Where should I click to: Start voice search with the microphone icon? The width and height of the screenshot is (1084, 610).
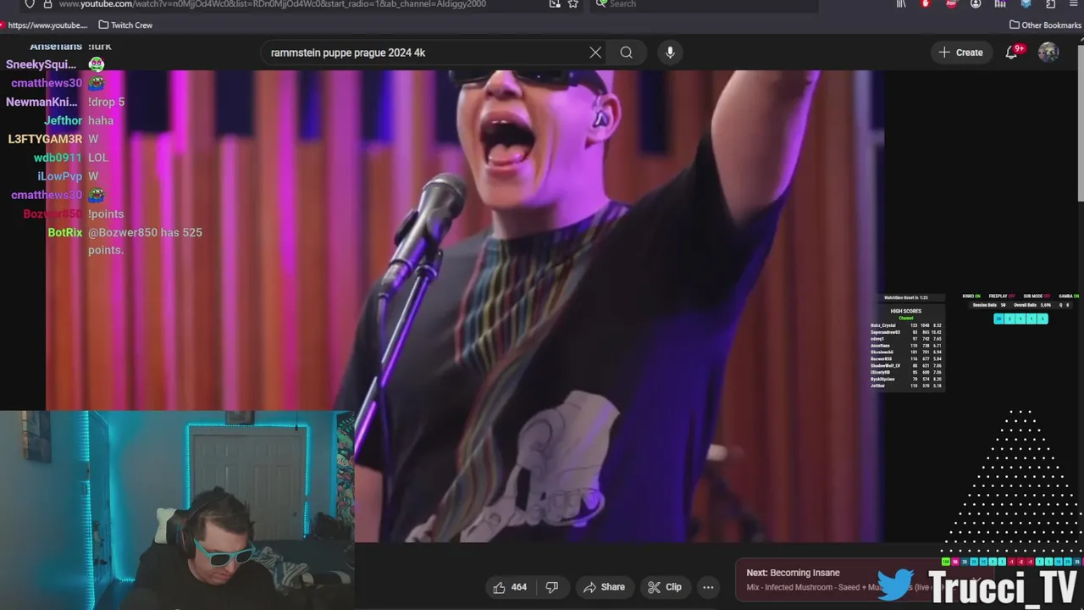(670, 53)
